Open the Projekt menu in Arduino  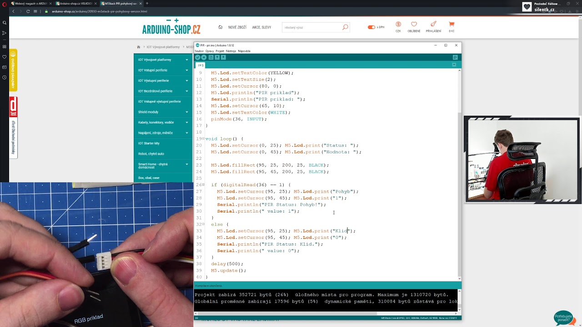[220, 51]
